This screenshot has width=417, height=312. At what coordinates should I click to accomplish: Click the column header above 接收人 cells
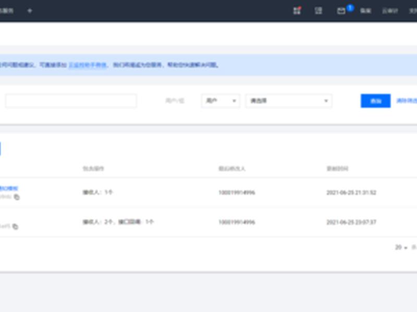point(93,168)
